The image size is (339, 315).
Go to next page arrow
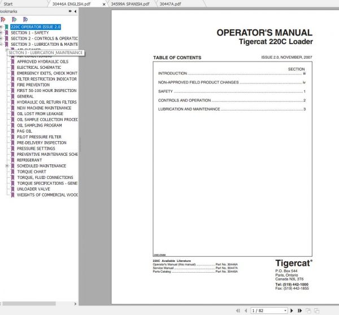pyautogui.click(x=292, y=310)
